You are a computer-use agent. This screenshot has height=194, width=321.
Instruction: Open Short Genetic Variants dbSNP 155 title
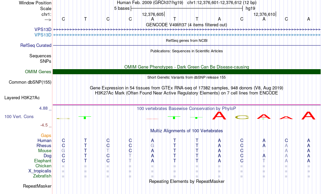pyautogui.click(x=187, y=77)
